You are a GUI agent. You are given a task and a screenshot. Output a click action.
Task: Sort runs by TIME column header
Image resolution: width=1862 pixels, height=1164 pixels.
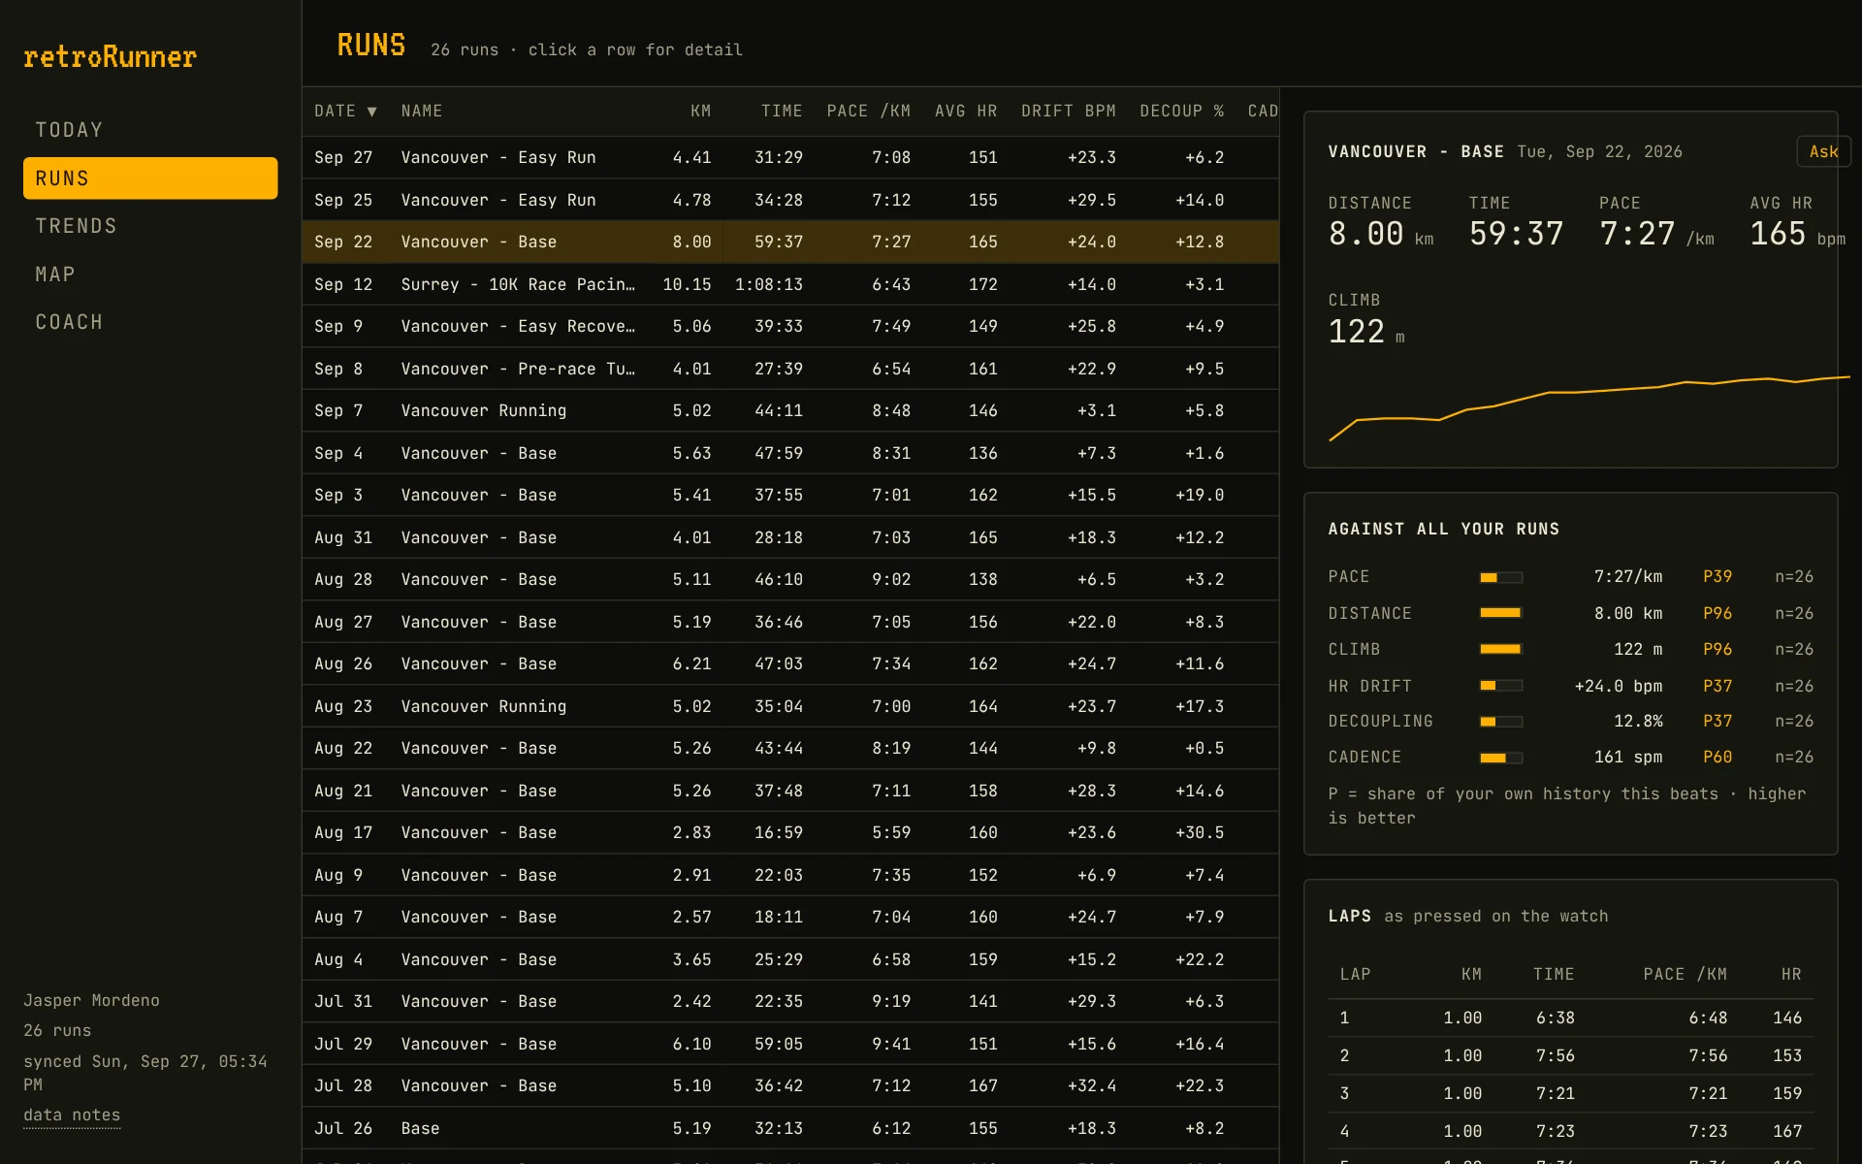click(782, 112)
